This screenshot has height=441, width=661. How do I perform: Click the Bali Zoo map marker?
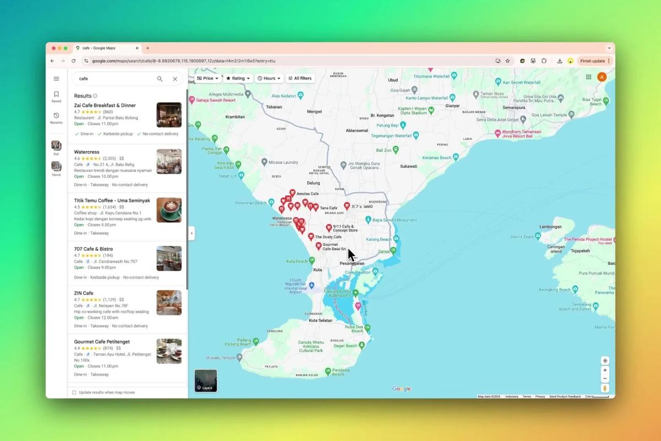click(x=395, y=149)
